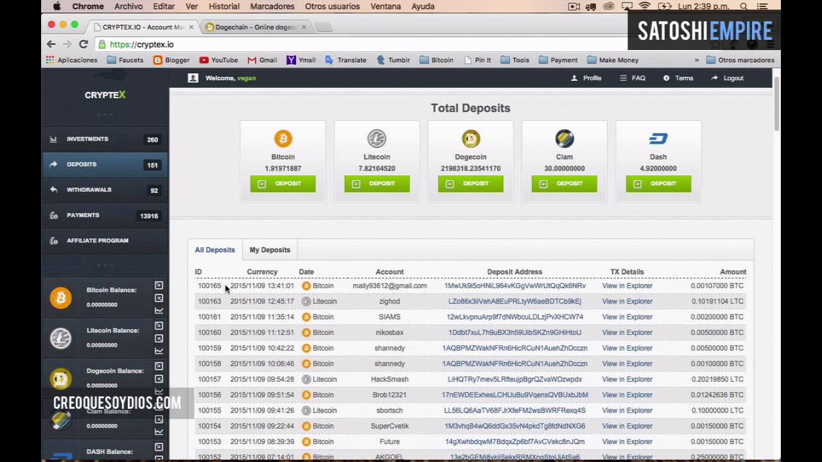822x462 pixels.
Task: Click the Clam coin icon in Total Deposits
Action: tap(564, 138)
